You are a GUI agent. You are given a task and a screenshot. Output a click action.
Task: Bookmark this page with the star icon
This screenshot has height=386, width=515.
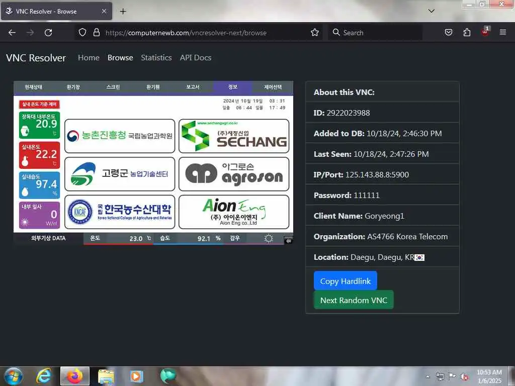pos(315,33)
